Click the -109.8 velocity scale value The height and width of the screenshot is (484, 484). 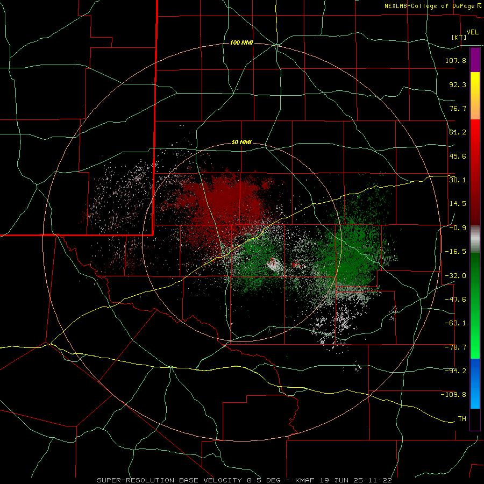pos(453,395)
